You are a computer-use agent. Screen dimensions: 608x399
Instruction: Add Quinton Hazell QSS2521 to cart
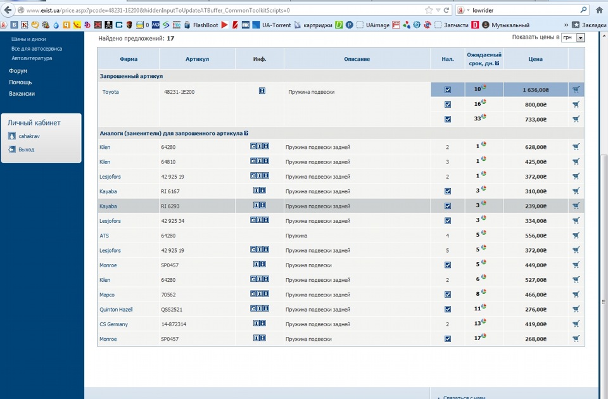pos(576,309)
